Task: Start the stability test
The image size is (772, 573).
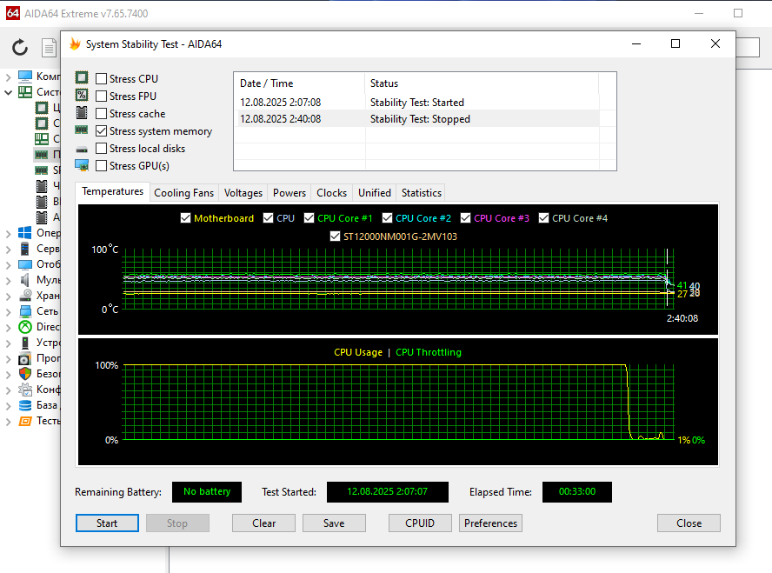Action: (107, 523)
